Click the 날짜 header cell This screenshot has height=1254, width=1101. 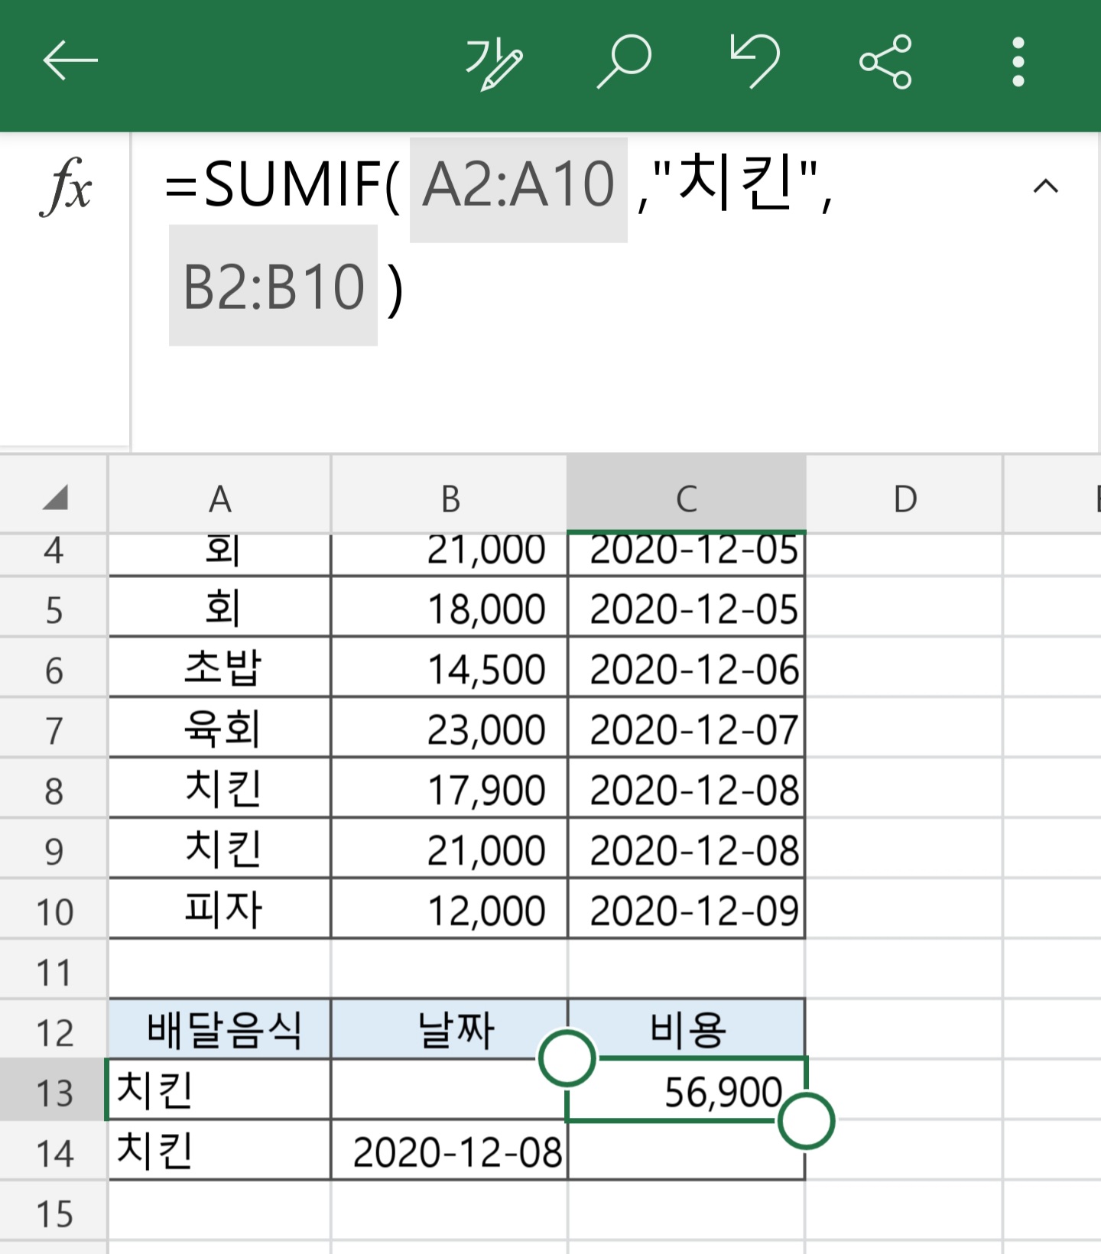450,1029
